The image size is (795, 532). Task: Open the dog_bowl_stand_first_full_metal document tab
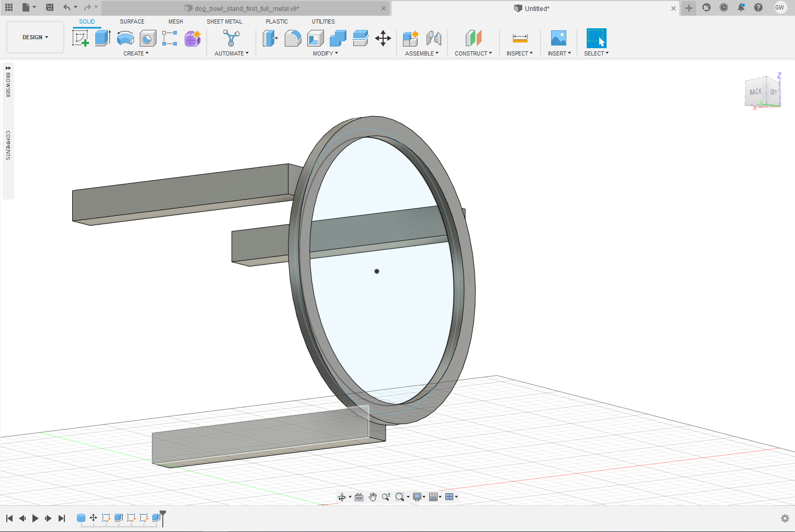point(246,8)
